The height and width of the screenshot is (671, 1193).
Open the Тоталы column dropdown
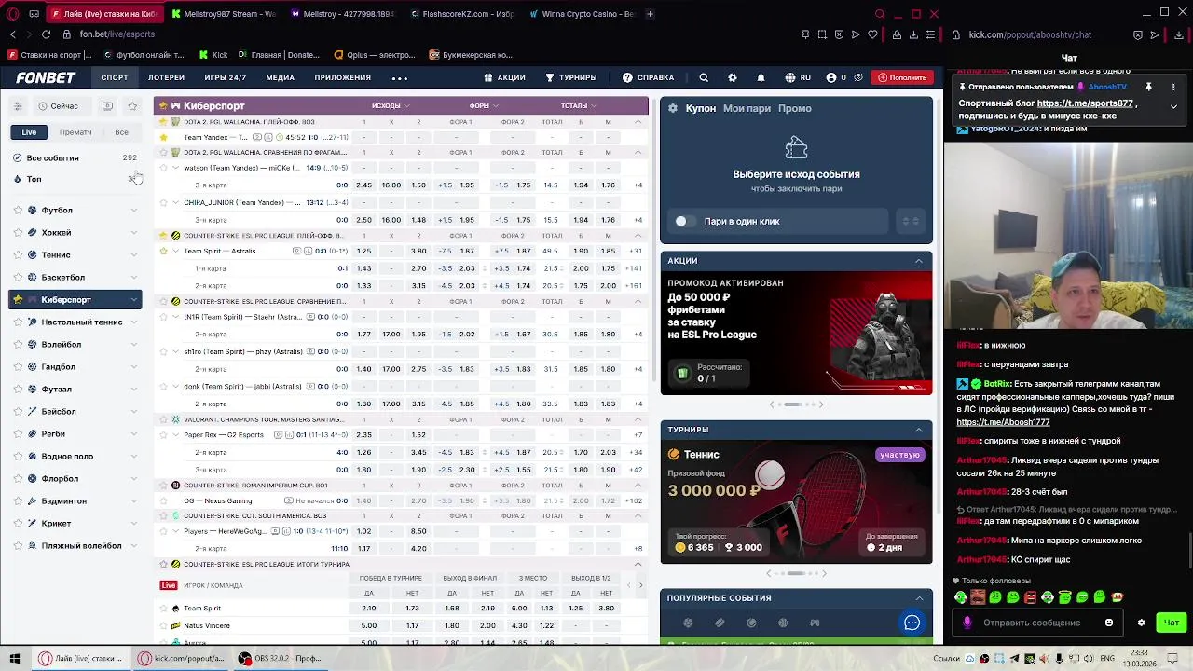click(x=579, y=105)
